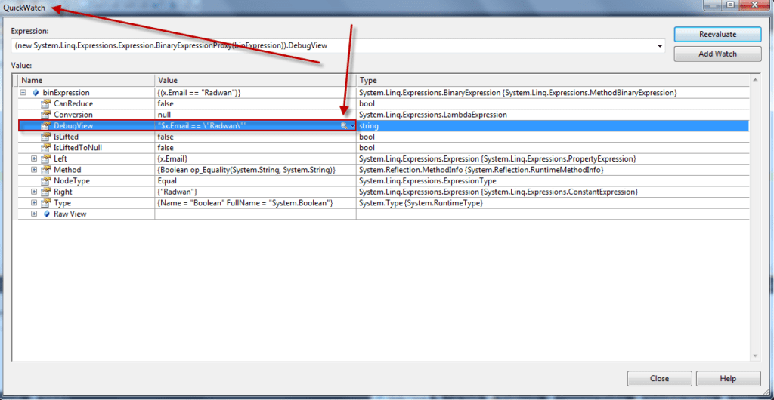Click the Add Watch button
The width and height of the screenshot is (774, 400).
pos(717,54)
